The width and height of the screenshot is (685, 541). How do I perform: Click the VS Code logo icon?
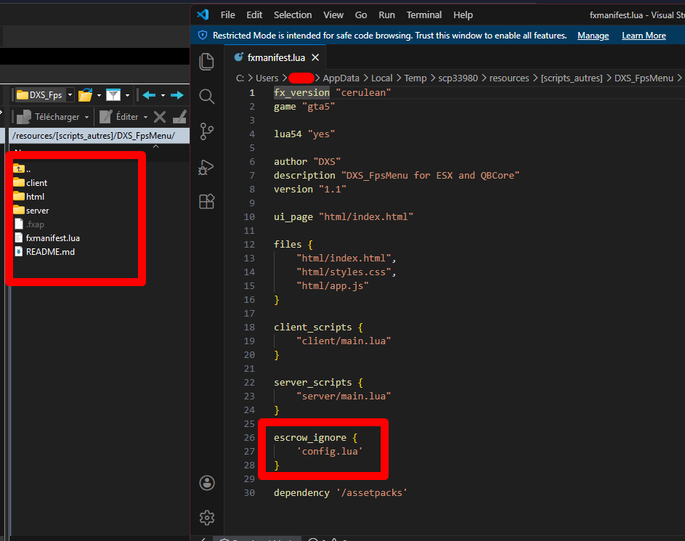click(203, 15)
